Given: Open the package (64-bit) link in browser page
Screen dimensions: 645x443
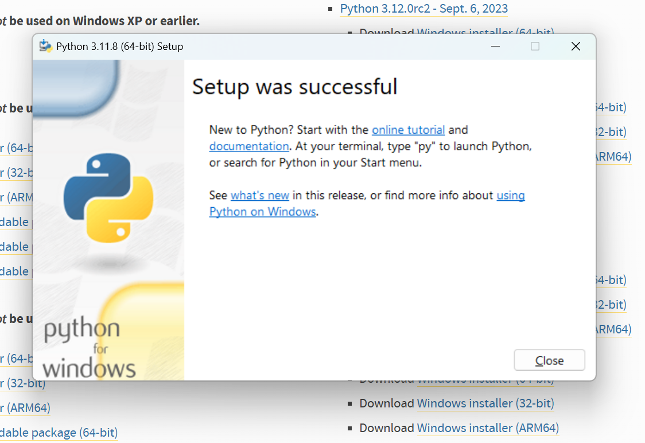Looking at the screenshot, I should pos(59,433).
